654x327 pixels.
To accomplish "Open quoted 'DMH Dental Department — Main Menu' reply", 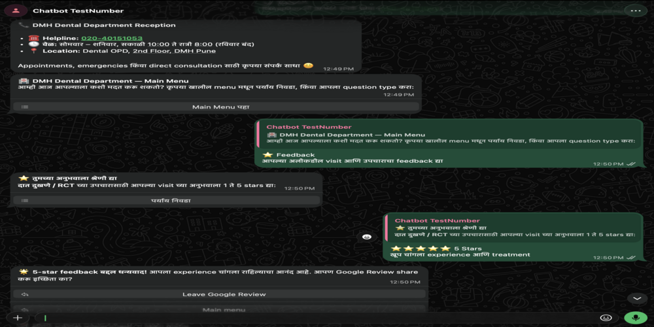I will pos(450,134).
